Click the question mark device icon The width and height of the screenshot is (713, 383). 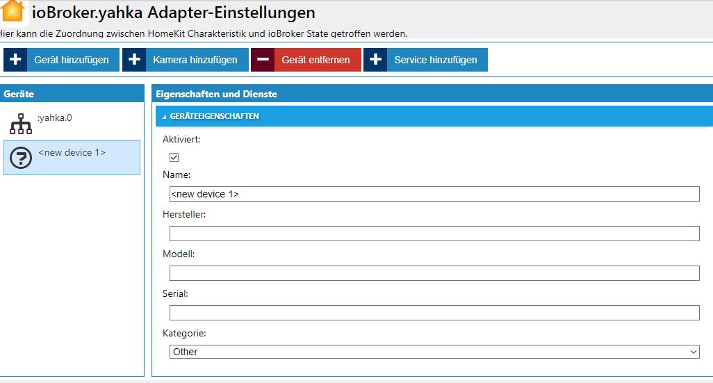[21, 158]
